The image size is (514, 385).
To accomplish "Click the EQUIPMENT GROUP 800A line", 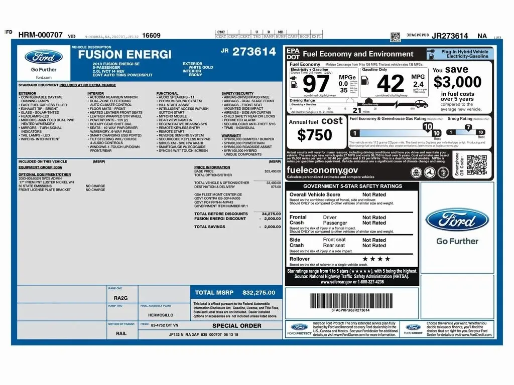I will tap(40, 167).
